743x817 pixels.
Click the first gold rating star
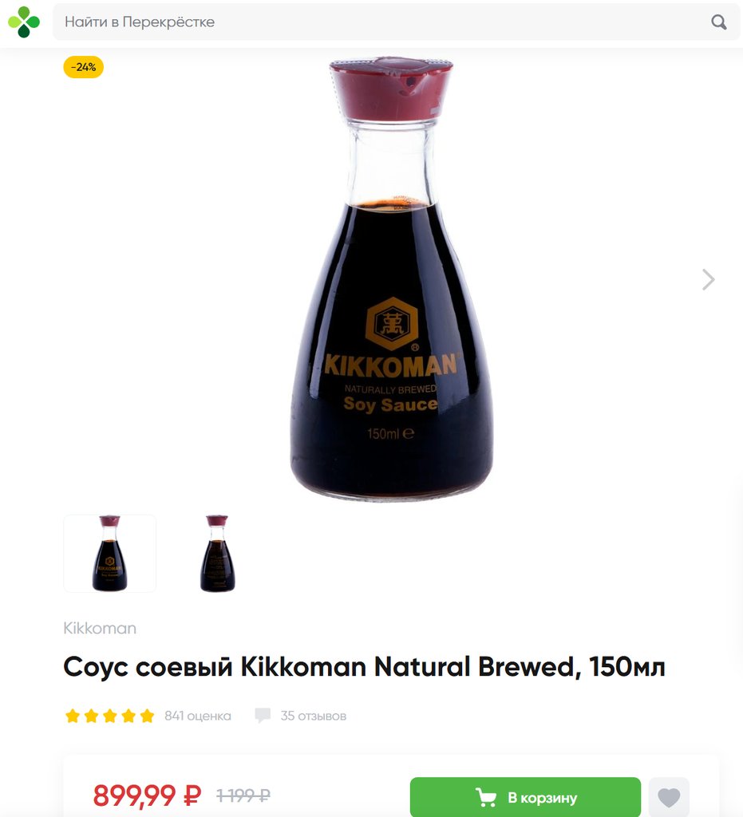[x=73, y=716]
